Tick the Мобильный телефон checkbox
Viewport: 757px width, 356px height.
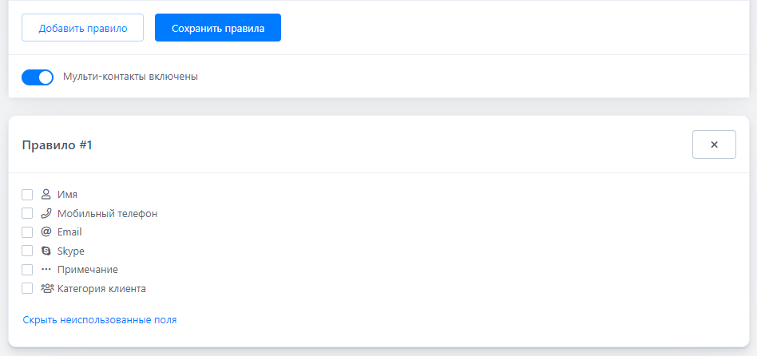pos(27,213)
